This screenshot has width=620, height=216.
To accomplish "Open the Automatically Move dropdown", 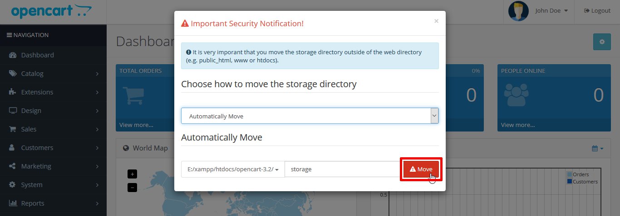I will click(310, 116).
